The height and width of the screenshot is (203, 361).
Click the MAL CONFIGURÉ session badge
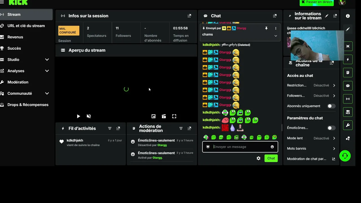[x=69, y=30]
